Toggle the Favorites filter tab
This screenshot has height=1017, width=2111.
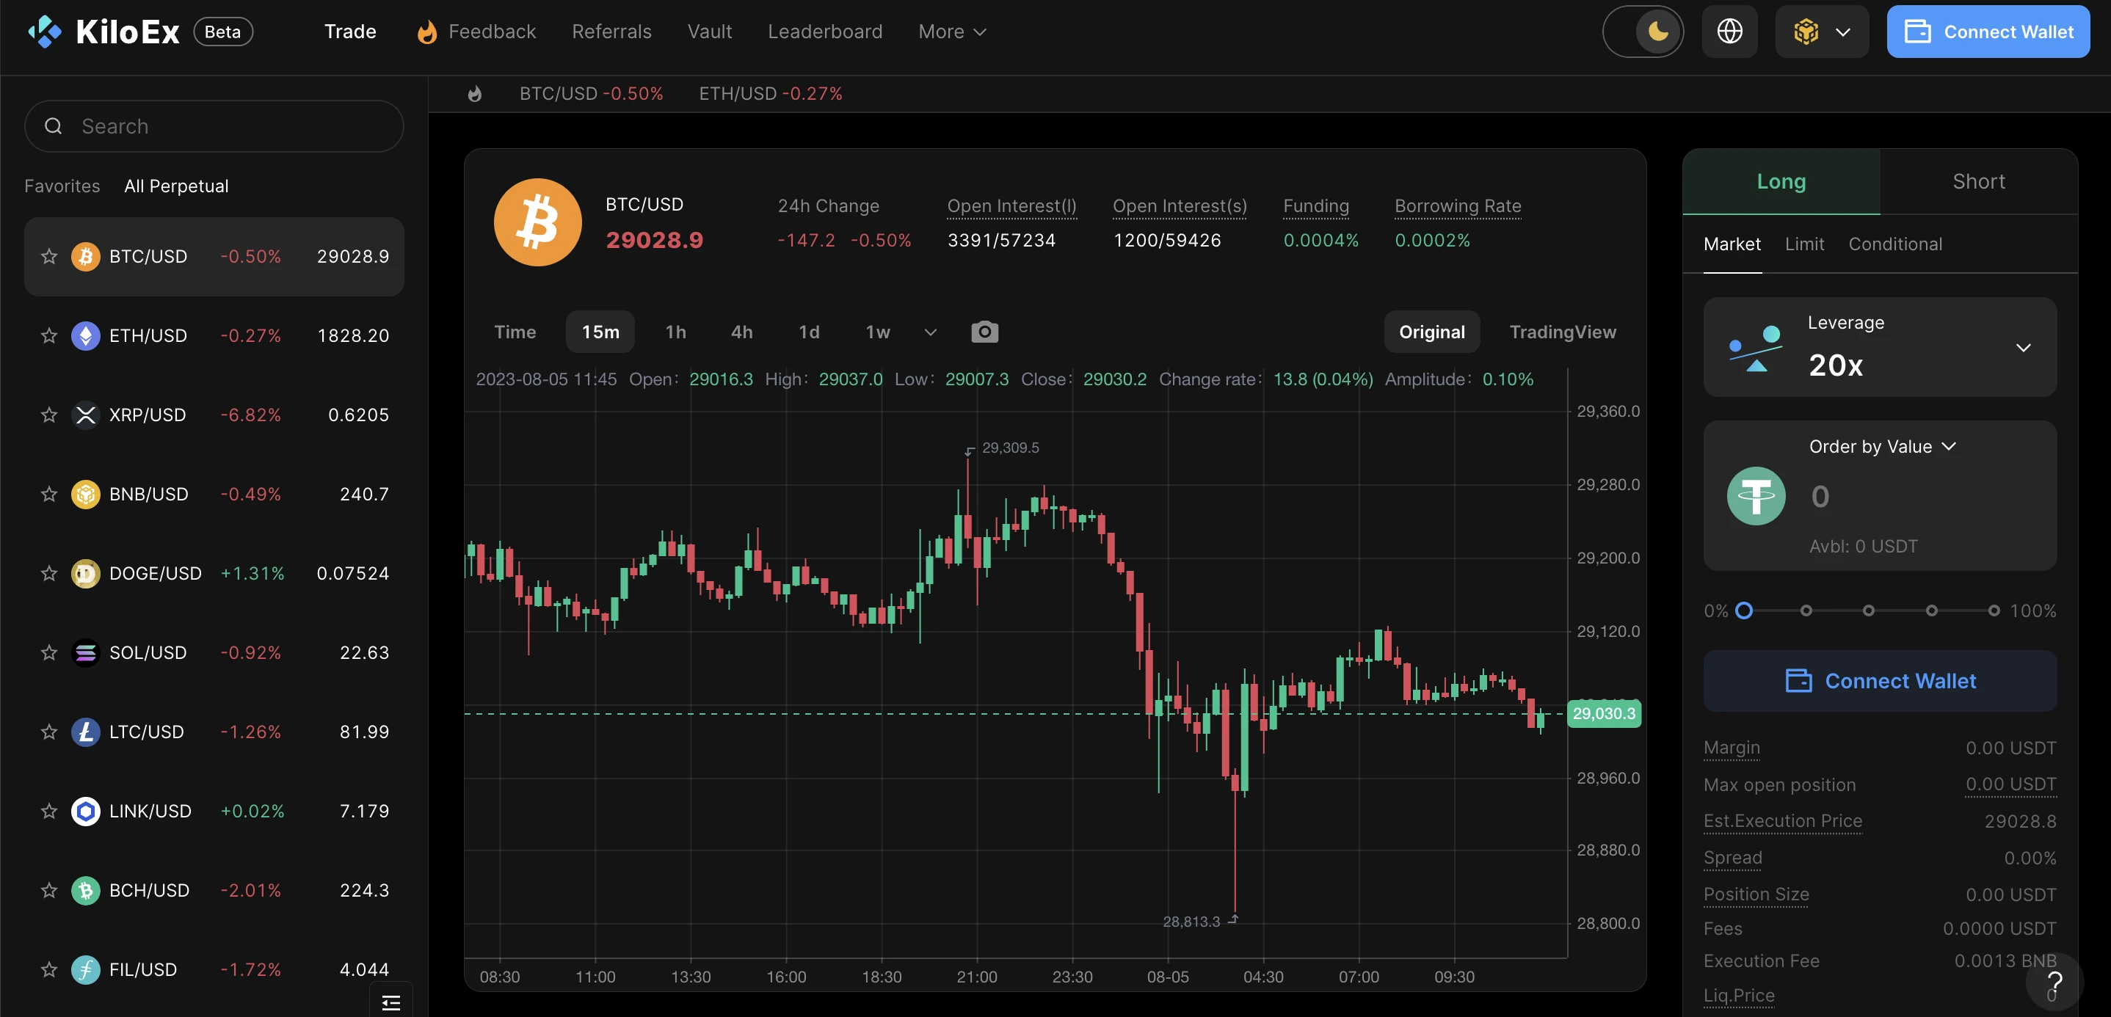point(62,184)
